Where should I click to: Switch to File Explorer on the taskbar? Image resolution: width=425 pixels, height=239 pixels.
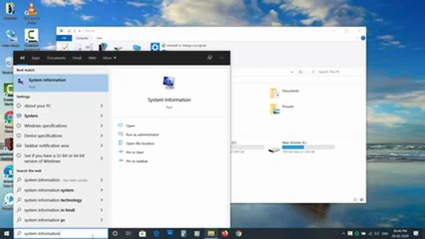tap(211, 233)
